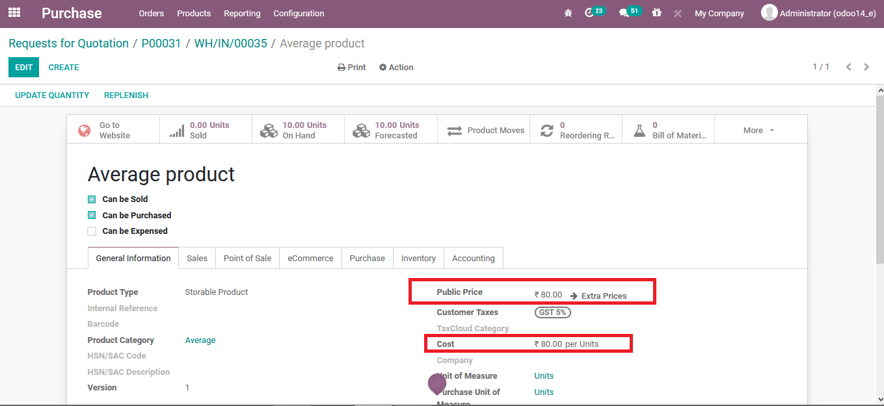The height and width of the screenshot is (406, 884).
Task: Open the Average product category link
Action: (x=200, y=340)
